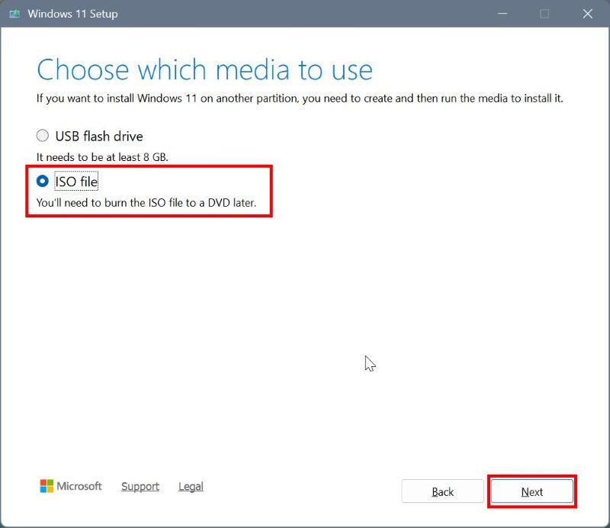Minimize the Windows 11 Setup window
Image resolution: width=610 pixels, height=528 pixels.
[502, 14]
